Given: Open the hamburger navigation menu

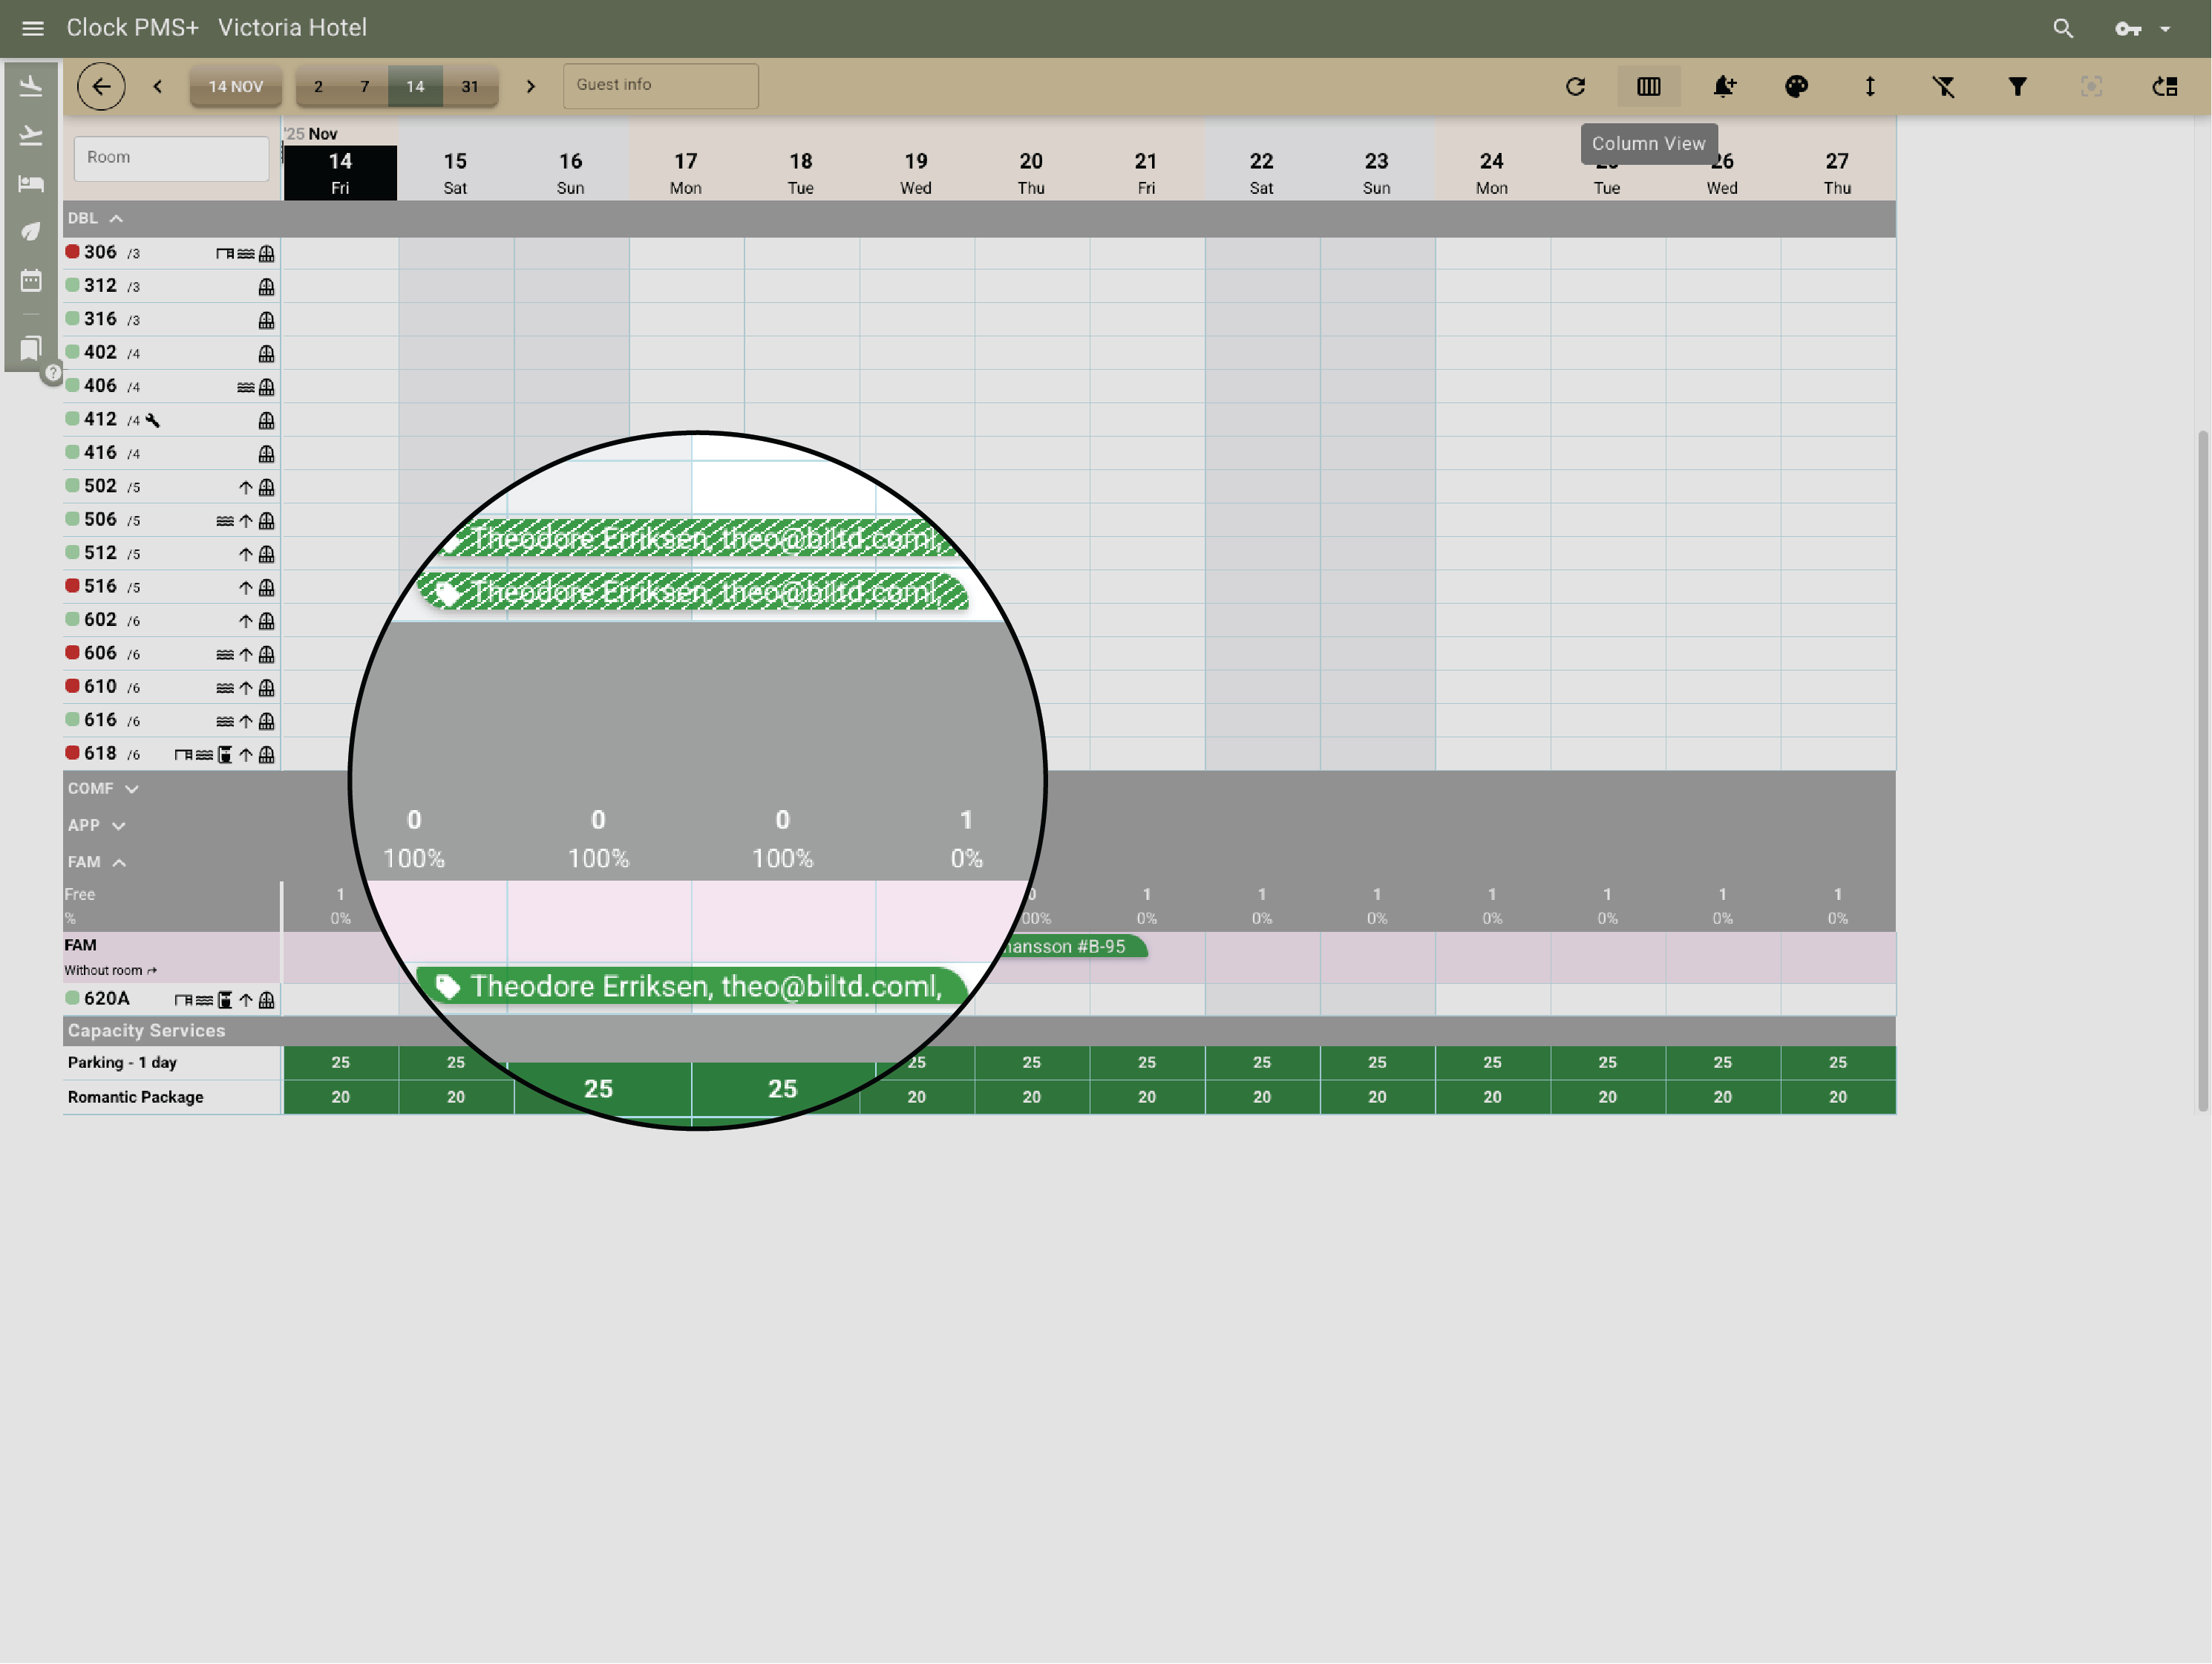Looking at the screenshot, I should coord(32,28).
